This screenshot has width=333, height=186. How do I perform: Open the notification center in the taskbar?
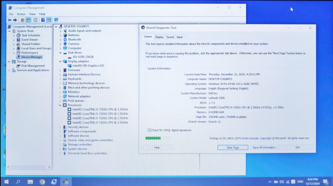pos(326,182)
